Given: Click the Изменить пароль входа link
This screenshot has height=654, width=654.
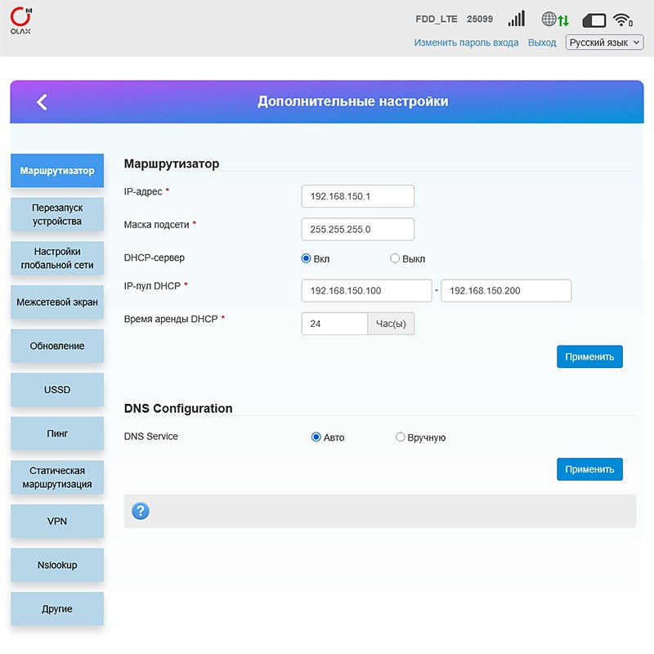Looking at the screenshot, I should click(466, 43).
